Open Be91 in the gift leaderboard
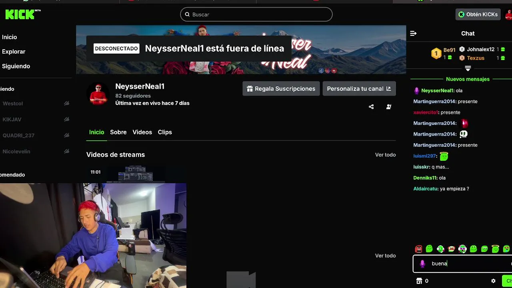The image size is (512, 288). pos(449,50)
